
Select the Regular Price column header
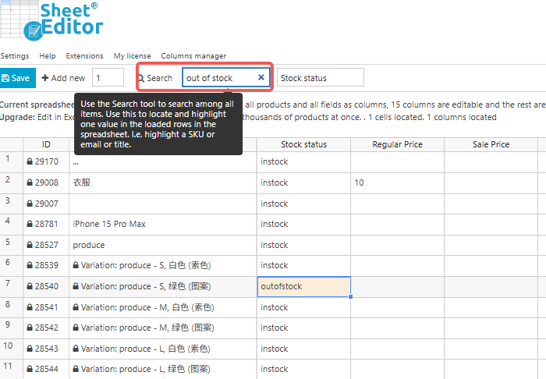tap(397, 144)
